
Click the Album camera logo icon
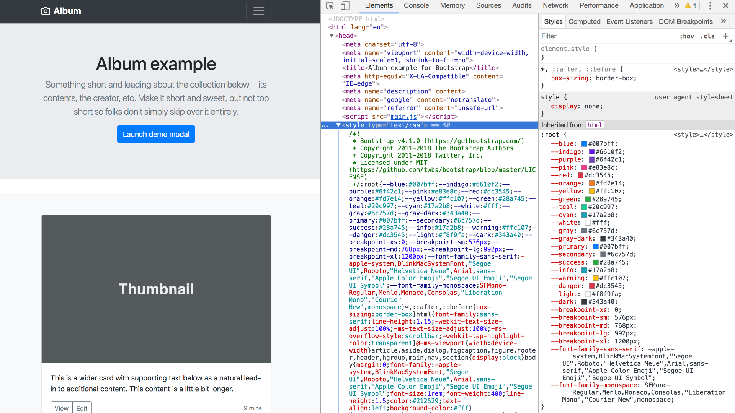(46, 11)
